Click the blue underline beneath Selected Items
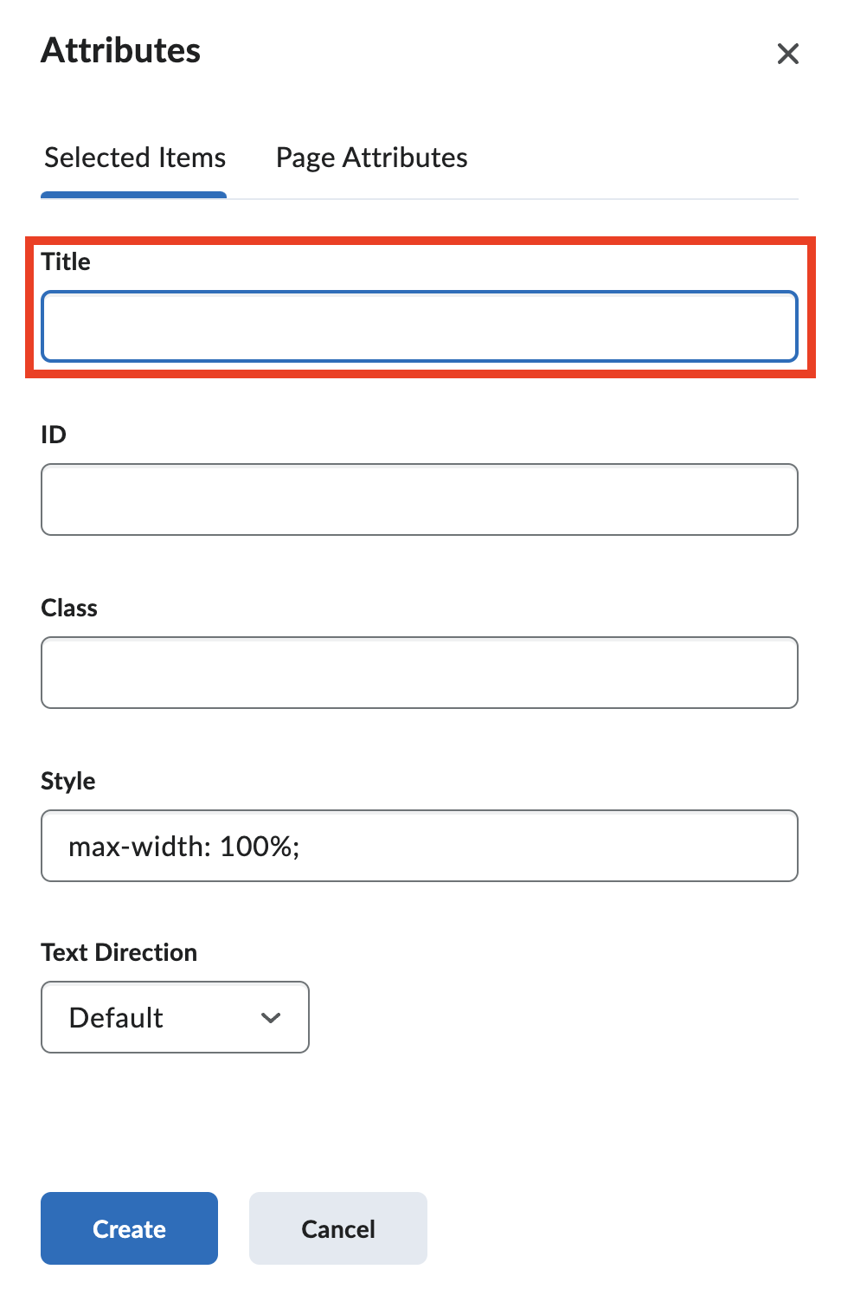Image resolution: width=841 pixels, height=1308 pixels. click(133, 195)
